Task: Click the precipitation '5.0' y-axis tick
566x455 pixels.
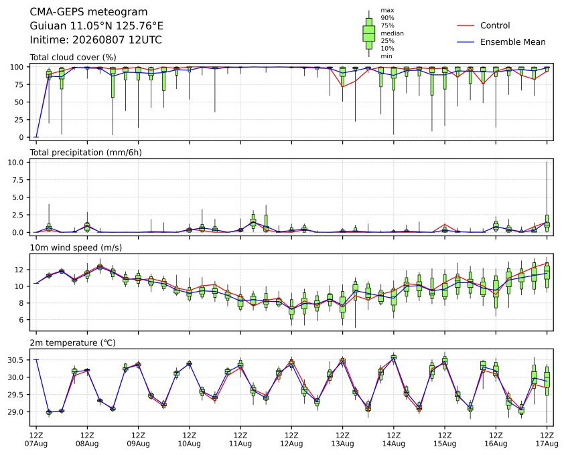Action: (x=18, y=197)
